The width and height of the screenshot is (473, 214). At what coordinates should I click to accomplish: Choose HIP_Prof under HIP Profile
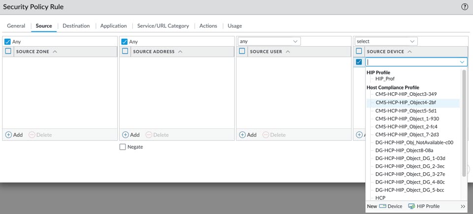point(384,79)
